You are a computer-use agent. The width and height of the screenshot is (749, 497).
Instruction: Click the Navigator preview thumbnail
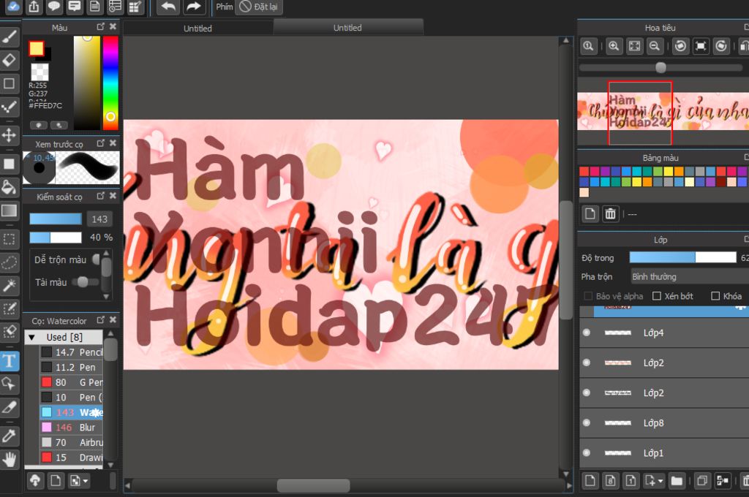(x=663, y=113)
